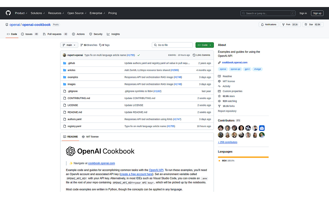Select the MIT license readme tab
This screenshot has width=329, height=199.
pos(90,137)
